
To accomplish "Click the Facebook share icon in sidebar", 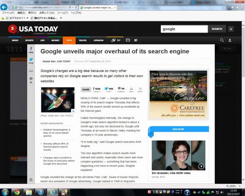I will 31,49.
